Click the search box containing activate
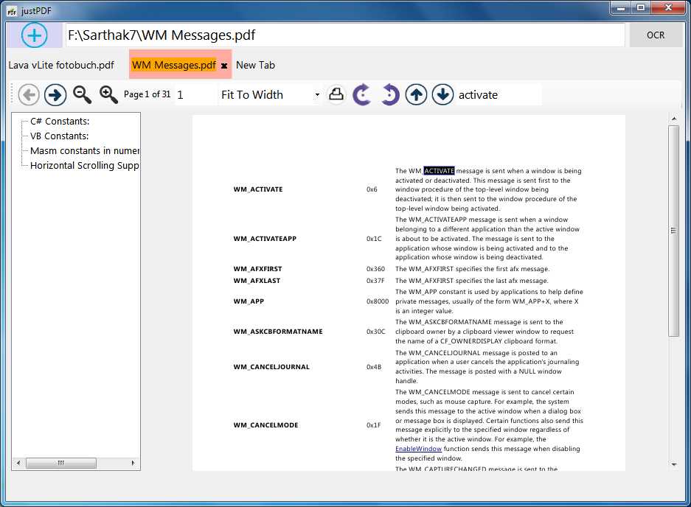This screenshot has height=507, width=691. click(x=499, y=95)
